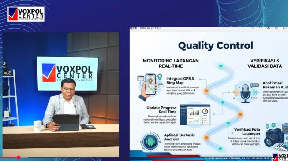
Task: Click 'Integrasi GPS & Bing Map' text
Action: (180, 80)
